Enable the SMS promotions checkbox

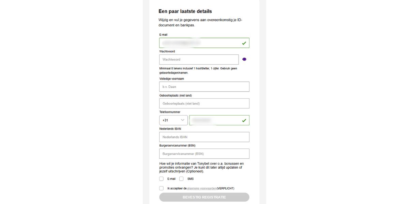181,178
